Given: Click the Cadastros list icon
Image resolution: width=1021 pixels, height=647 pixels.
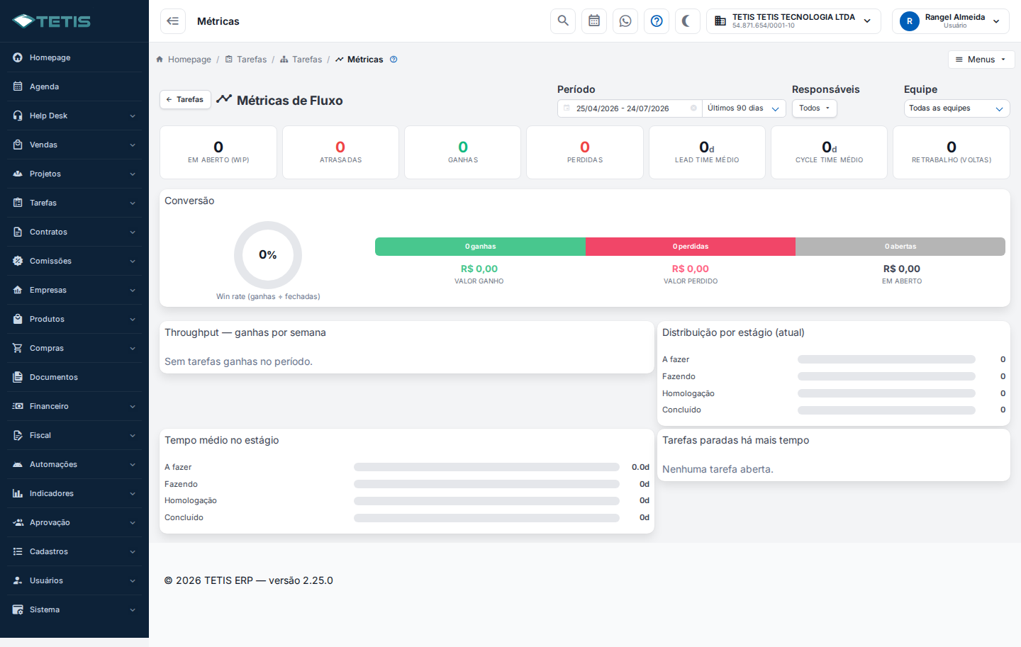Looking at the screenshot, I should (18, 551).
